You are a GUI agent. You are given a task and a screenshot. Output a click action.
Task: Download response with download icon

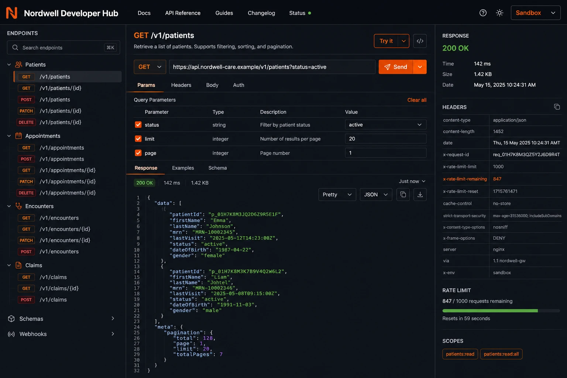coord(420,195)
